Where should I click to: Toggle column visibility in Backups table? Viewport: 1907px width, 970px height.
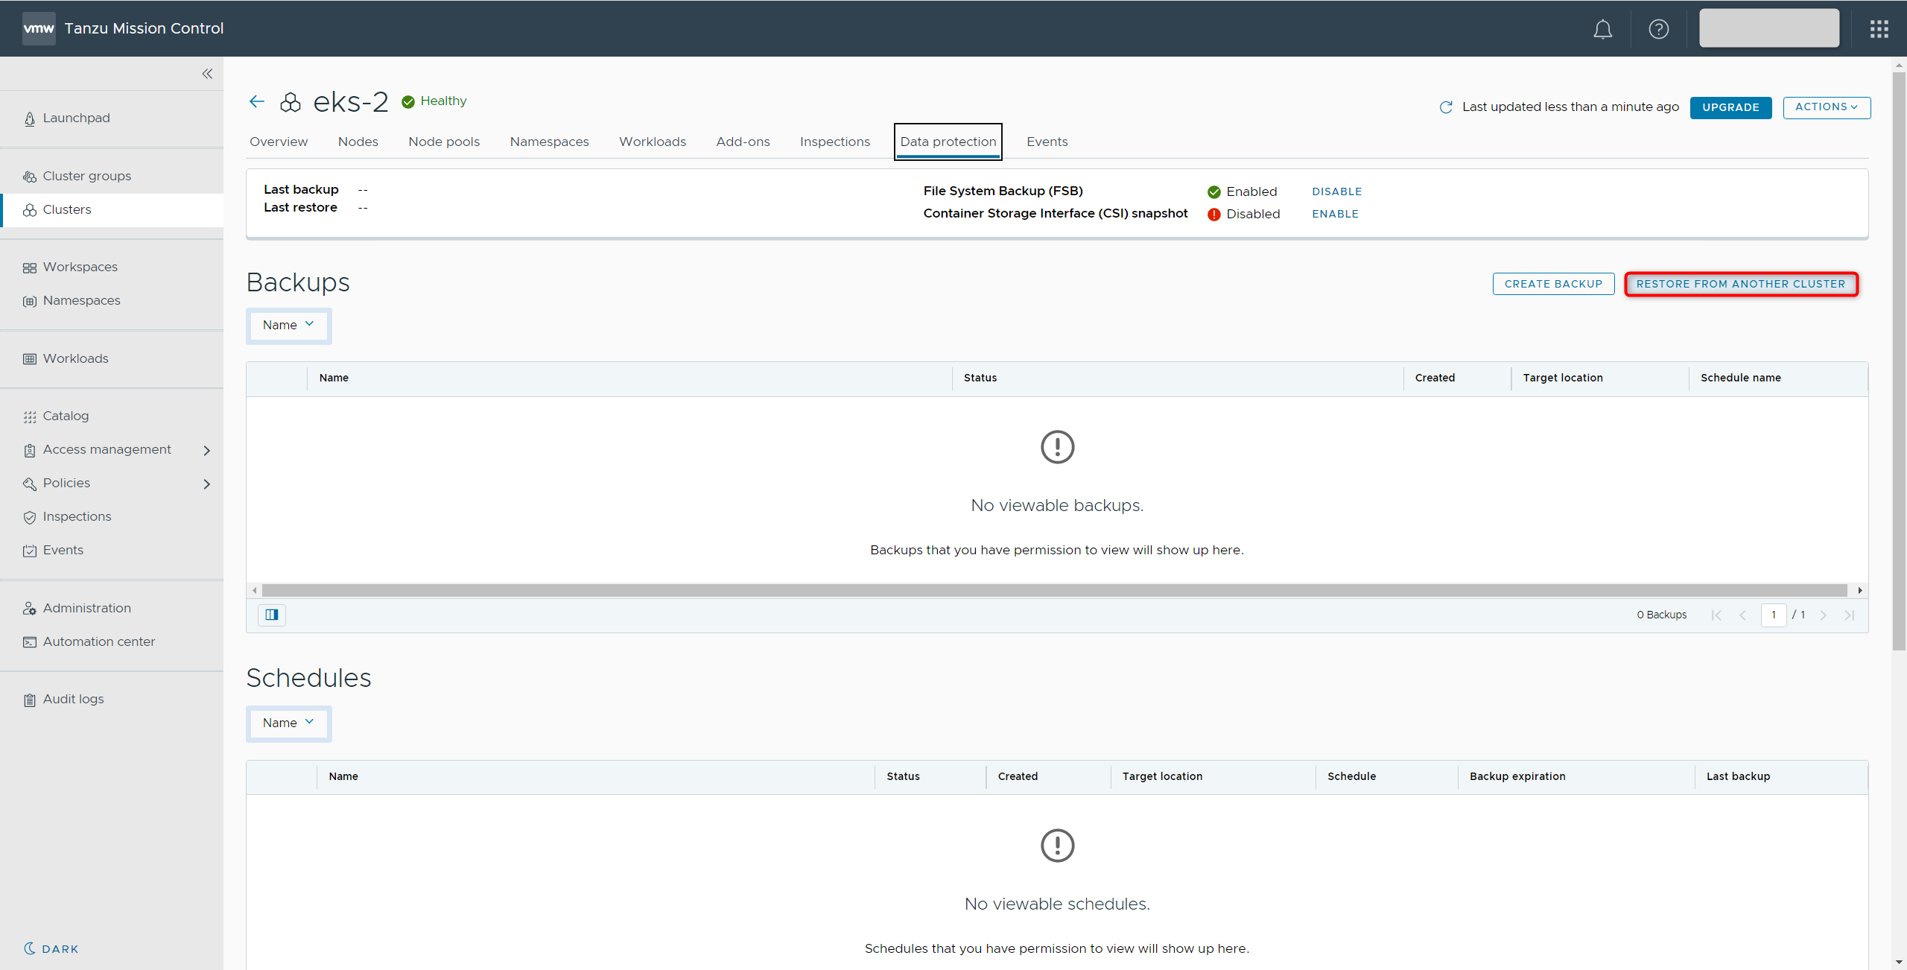point(272,615)
